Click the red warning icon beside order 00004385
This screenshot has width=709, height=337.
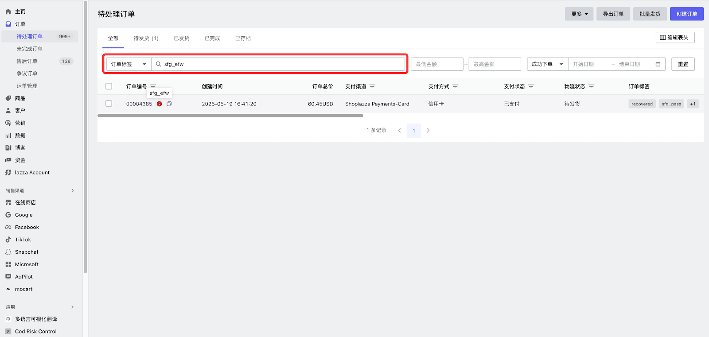point(160,104)
